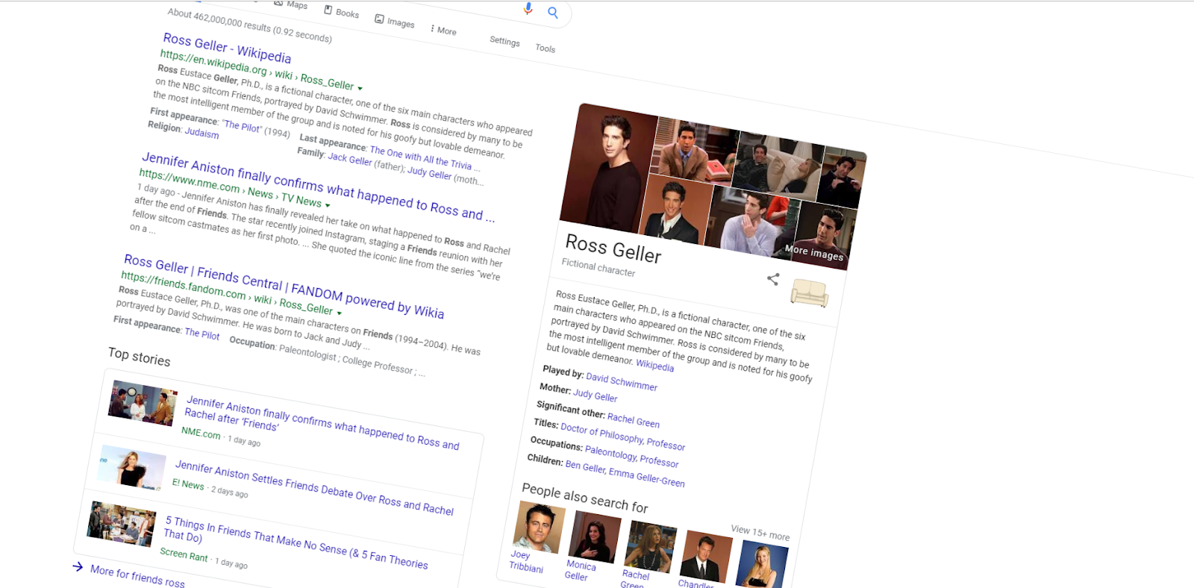Image resolution: width=1194 pixels, height=588 pixels.
Task: Open Judy Geller mother link in panel
Action: (x=595, y=395)
